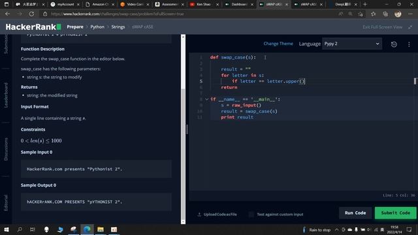Open File Explorer on the taskbar
418x235 pixels.
point(101,229)
